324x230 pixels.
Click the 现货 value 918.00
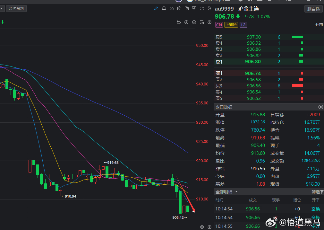pyautogui.click(x=313, y=184)
